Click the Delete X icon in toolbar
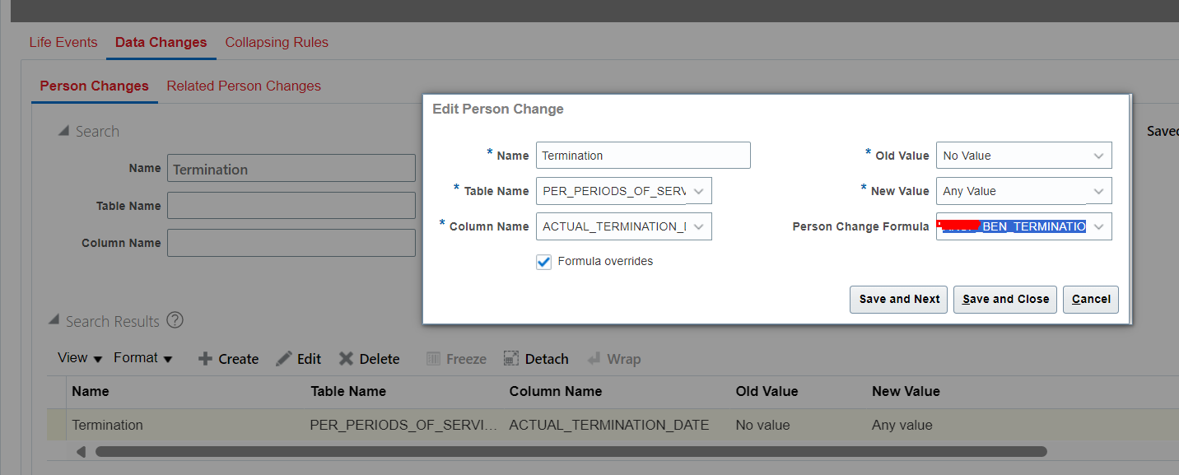Screen dimensions: 1179x475 347,359
